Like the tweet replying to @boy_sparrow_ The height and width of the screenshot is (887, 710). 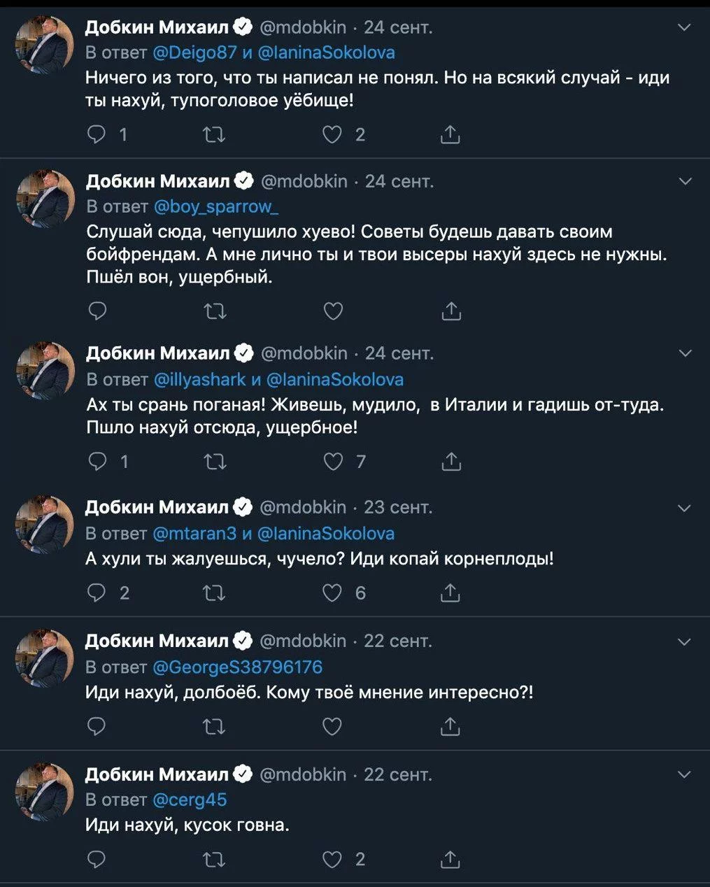point(334,311)
